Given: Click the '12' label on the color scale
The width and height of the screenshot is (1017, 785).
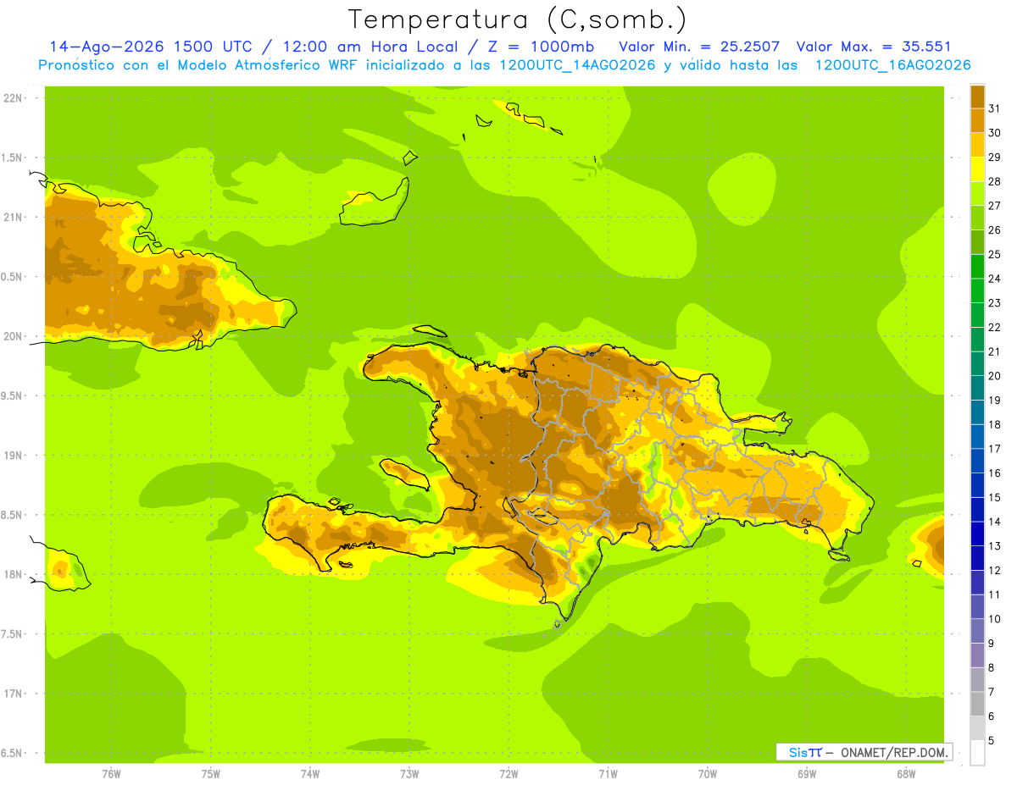Looking at the screenshot, I should 994,571.
